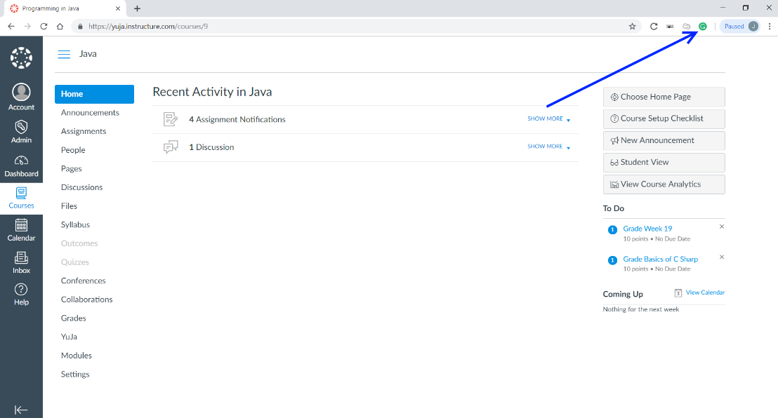Bookmark this page with the star icon
The image size is (778, 418).
(x=632, y=26)
